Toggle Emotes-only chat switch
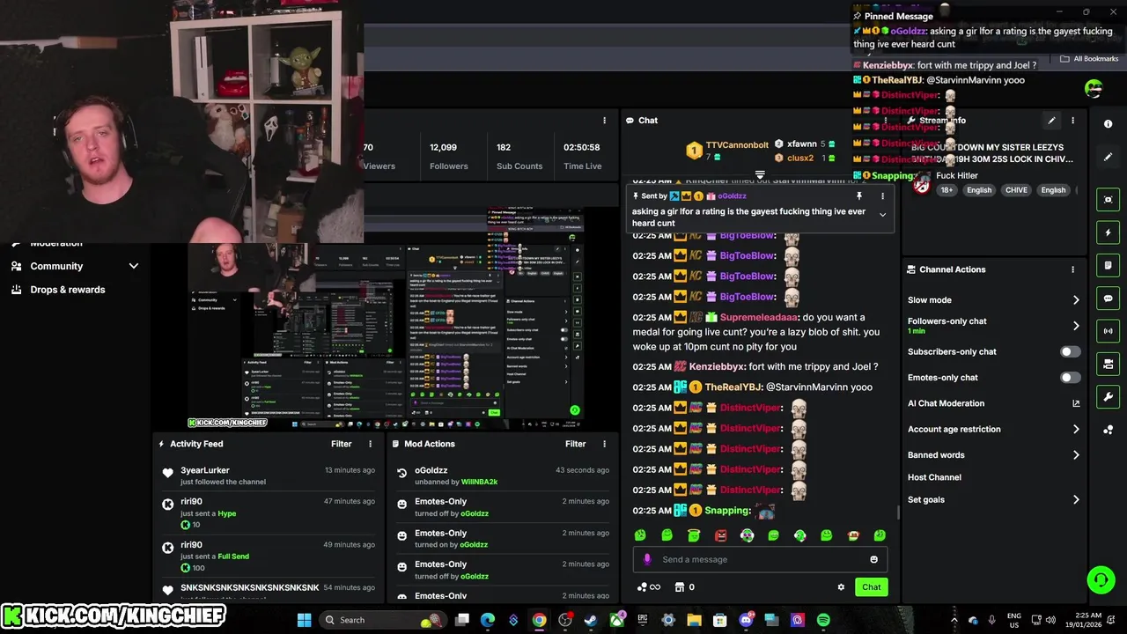Image resolution: width=1127 pixels, height=634 pixels. pyautogui.click(x=1070, y=378)
